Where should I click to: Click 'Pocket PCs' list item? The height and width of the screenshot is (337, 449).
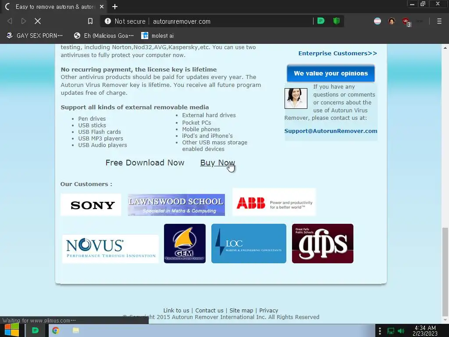pos(196,123)
